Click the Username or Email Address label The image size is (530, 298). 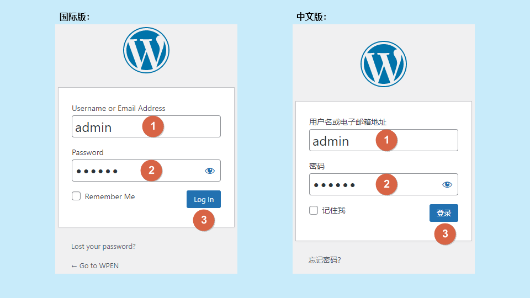[x=119, y=109]
